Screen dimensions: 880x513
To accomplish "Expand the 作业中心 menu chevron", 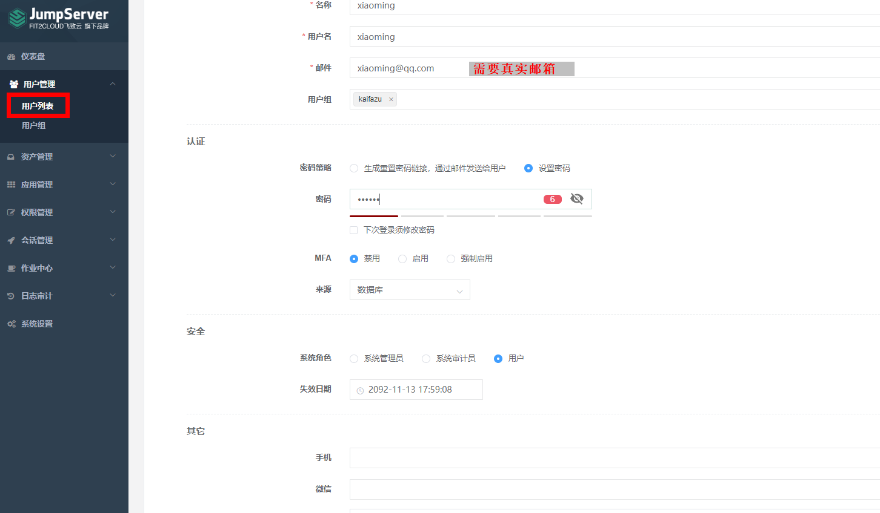I will (x=113, y=267).
